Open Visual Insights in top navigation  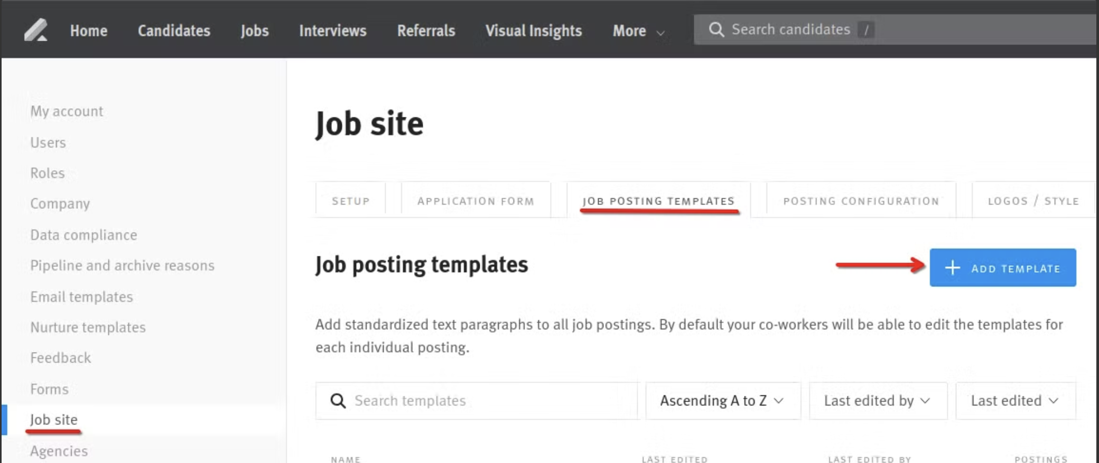tap(534, 31)
